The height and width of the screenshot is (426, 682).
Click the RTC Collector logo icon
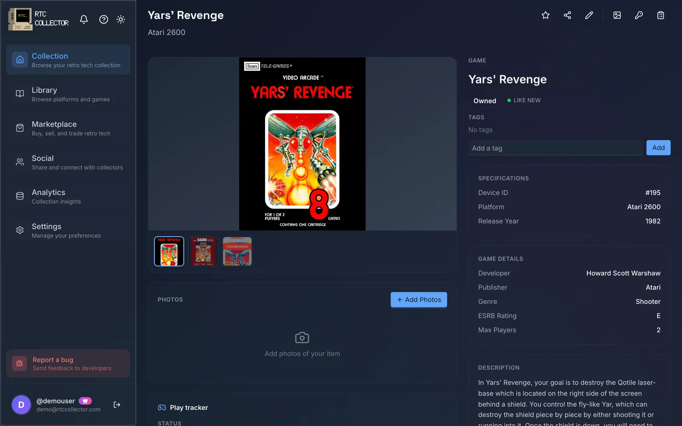[20, 19]
